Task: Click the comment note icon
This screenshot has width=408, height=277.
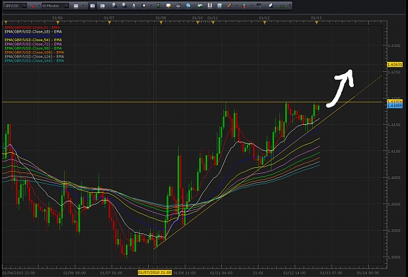Action: click(x=168, y=5)
